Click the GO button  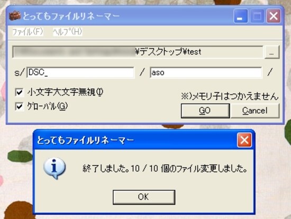pyautogui.click(x=205, y=111)
